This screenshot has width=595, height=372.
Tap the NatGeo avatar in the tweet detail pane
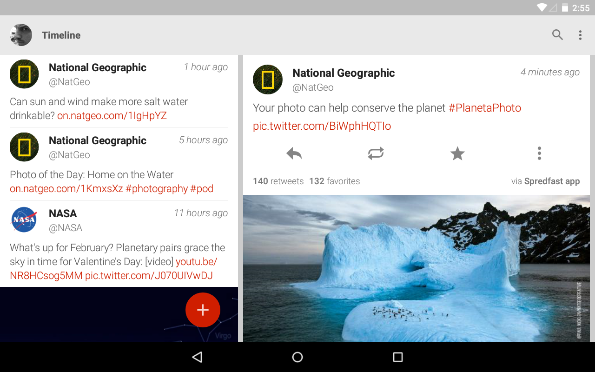(x=268, y=80)
